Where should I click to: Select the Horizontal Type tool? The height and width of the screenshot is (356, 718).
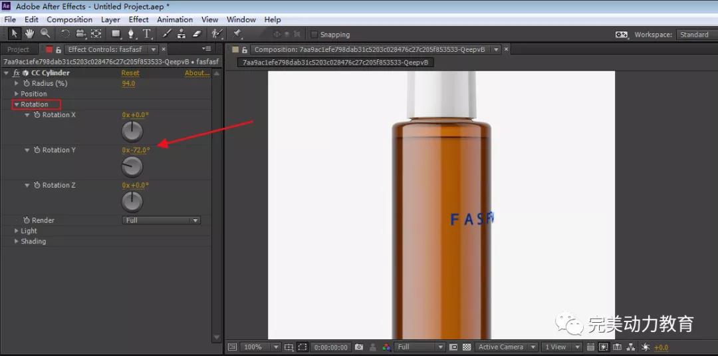click(x=147, y=34)
